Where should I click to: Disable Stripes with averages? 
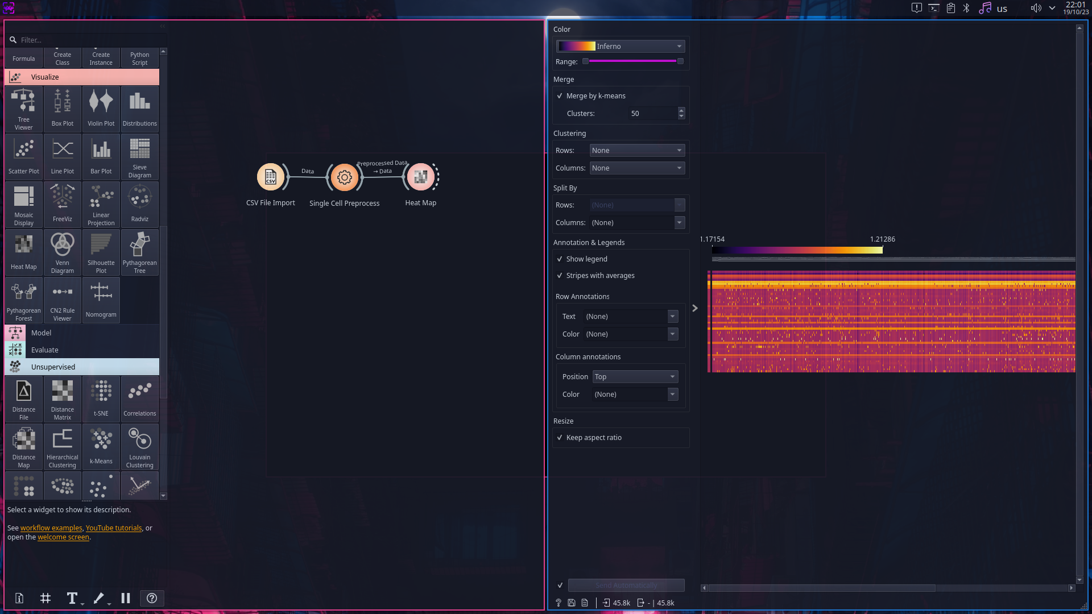(x=560, y=275)
